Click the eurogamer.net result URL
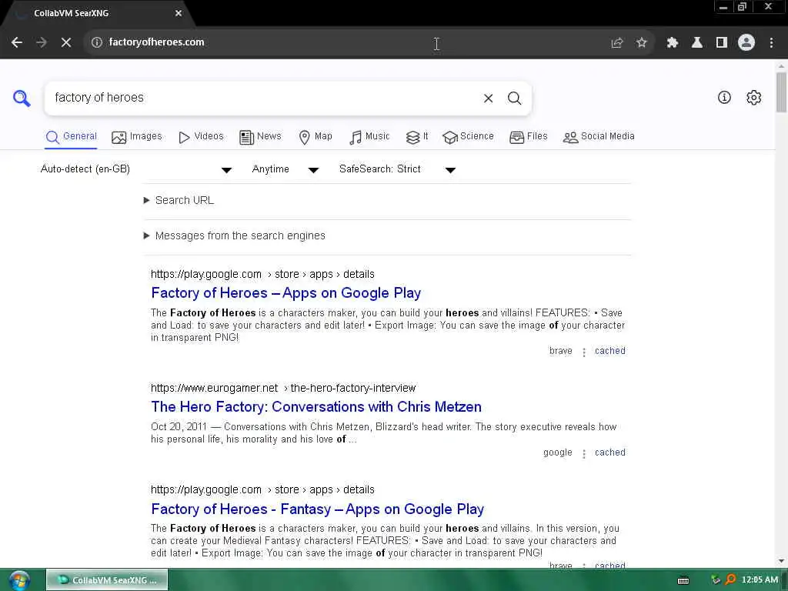The height and width of the screenshot is (591, 788). tap(283, 388)
